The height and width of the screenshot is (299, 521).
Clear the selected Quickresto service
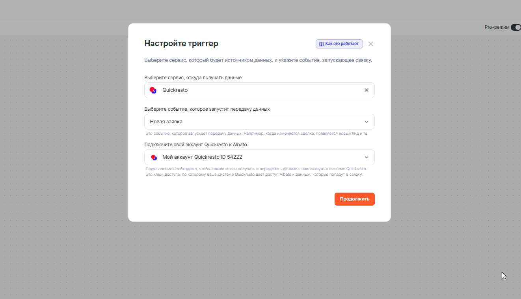367,90
